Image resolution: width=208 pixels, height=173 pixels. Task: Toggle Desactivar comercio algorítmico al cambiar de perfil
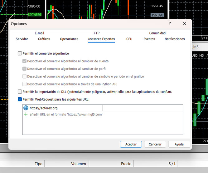coord(24,69)
